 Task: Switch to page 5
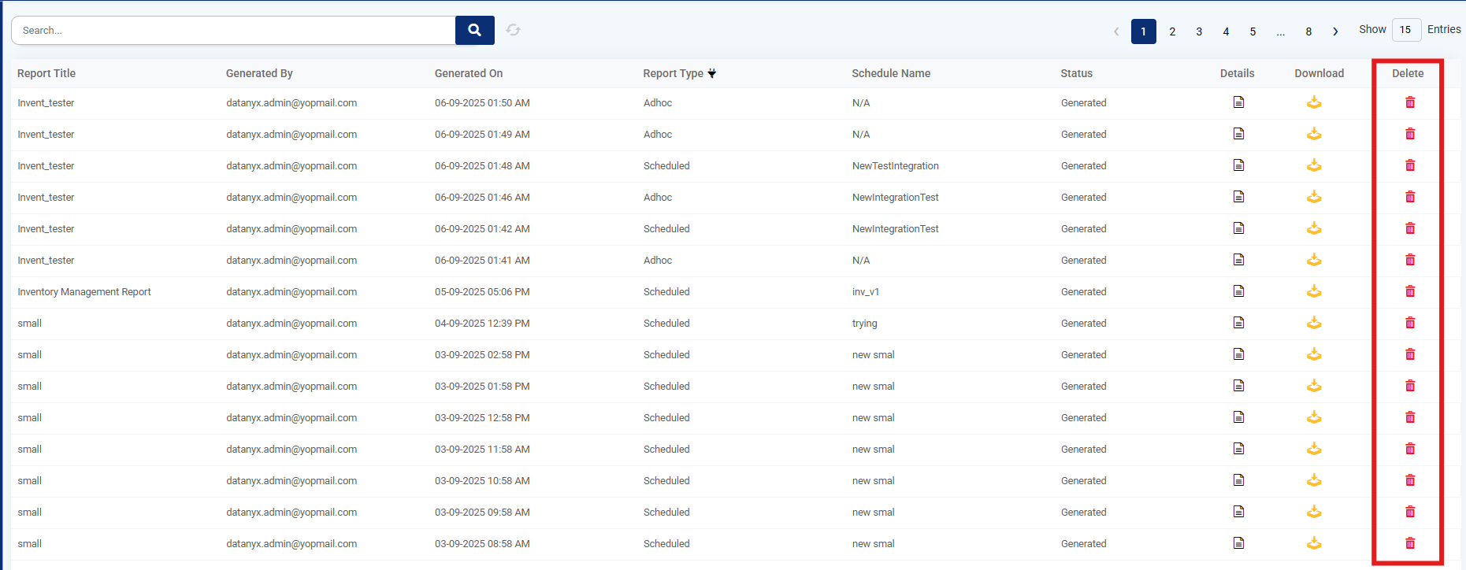coord(1253,31)
